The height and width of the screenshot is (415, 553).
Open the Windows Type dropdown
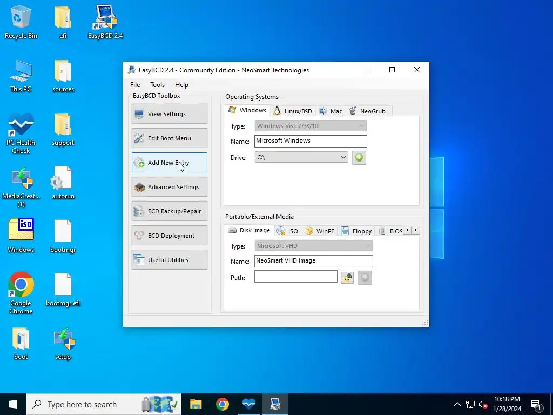[311, 125]
